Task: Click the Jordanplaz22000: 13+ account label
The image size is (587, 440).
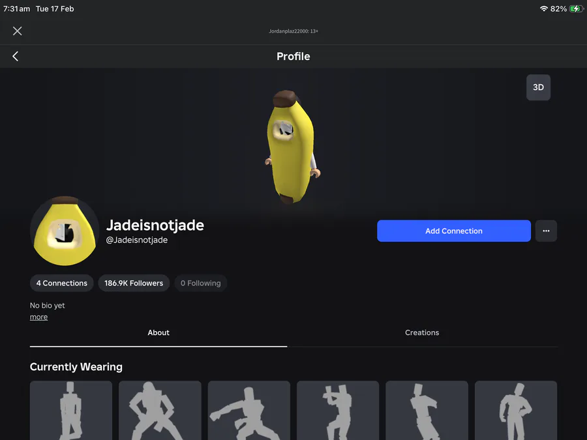Action: pyautogui.click(x=293, y=31)
